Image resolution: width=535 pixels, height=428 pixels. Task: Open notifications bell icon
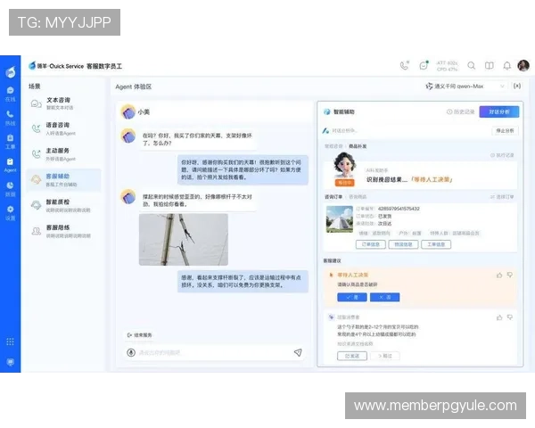tap(507, 65)
